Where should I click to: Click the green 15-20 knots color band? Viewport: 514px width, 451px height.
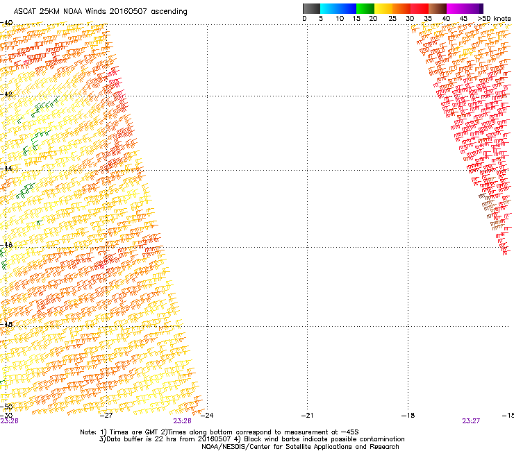[365, 8]
